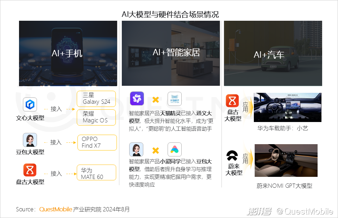Click the colorful 小爱同学 icon
338x218 pixels.
click(x=174, y=149)
